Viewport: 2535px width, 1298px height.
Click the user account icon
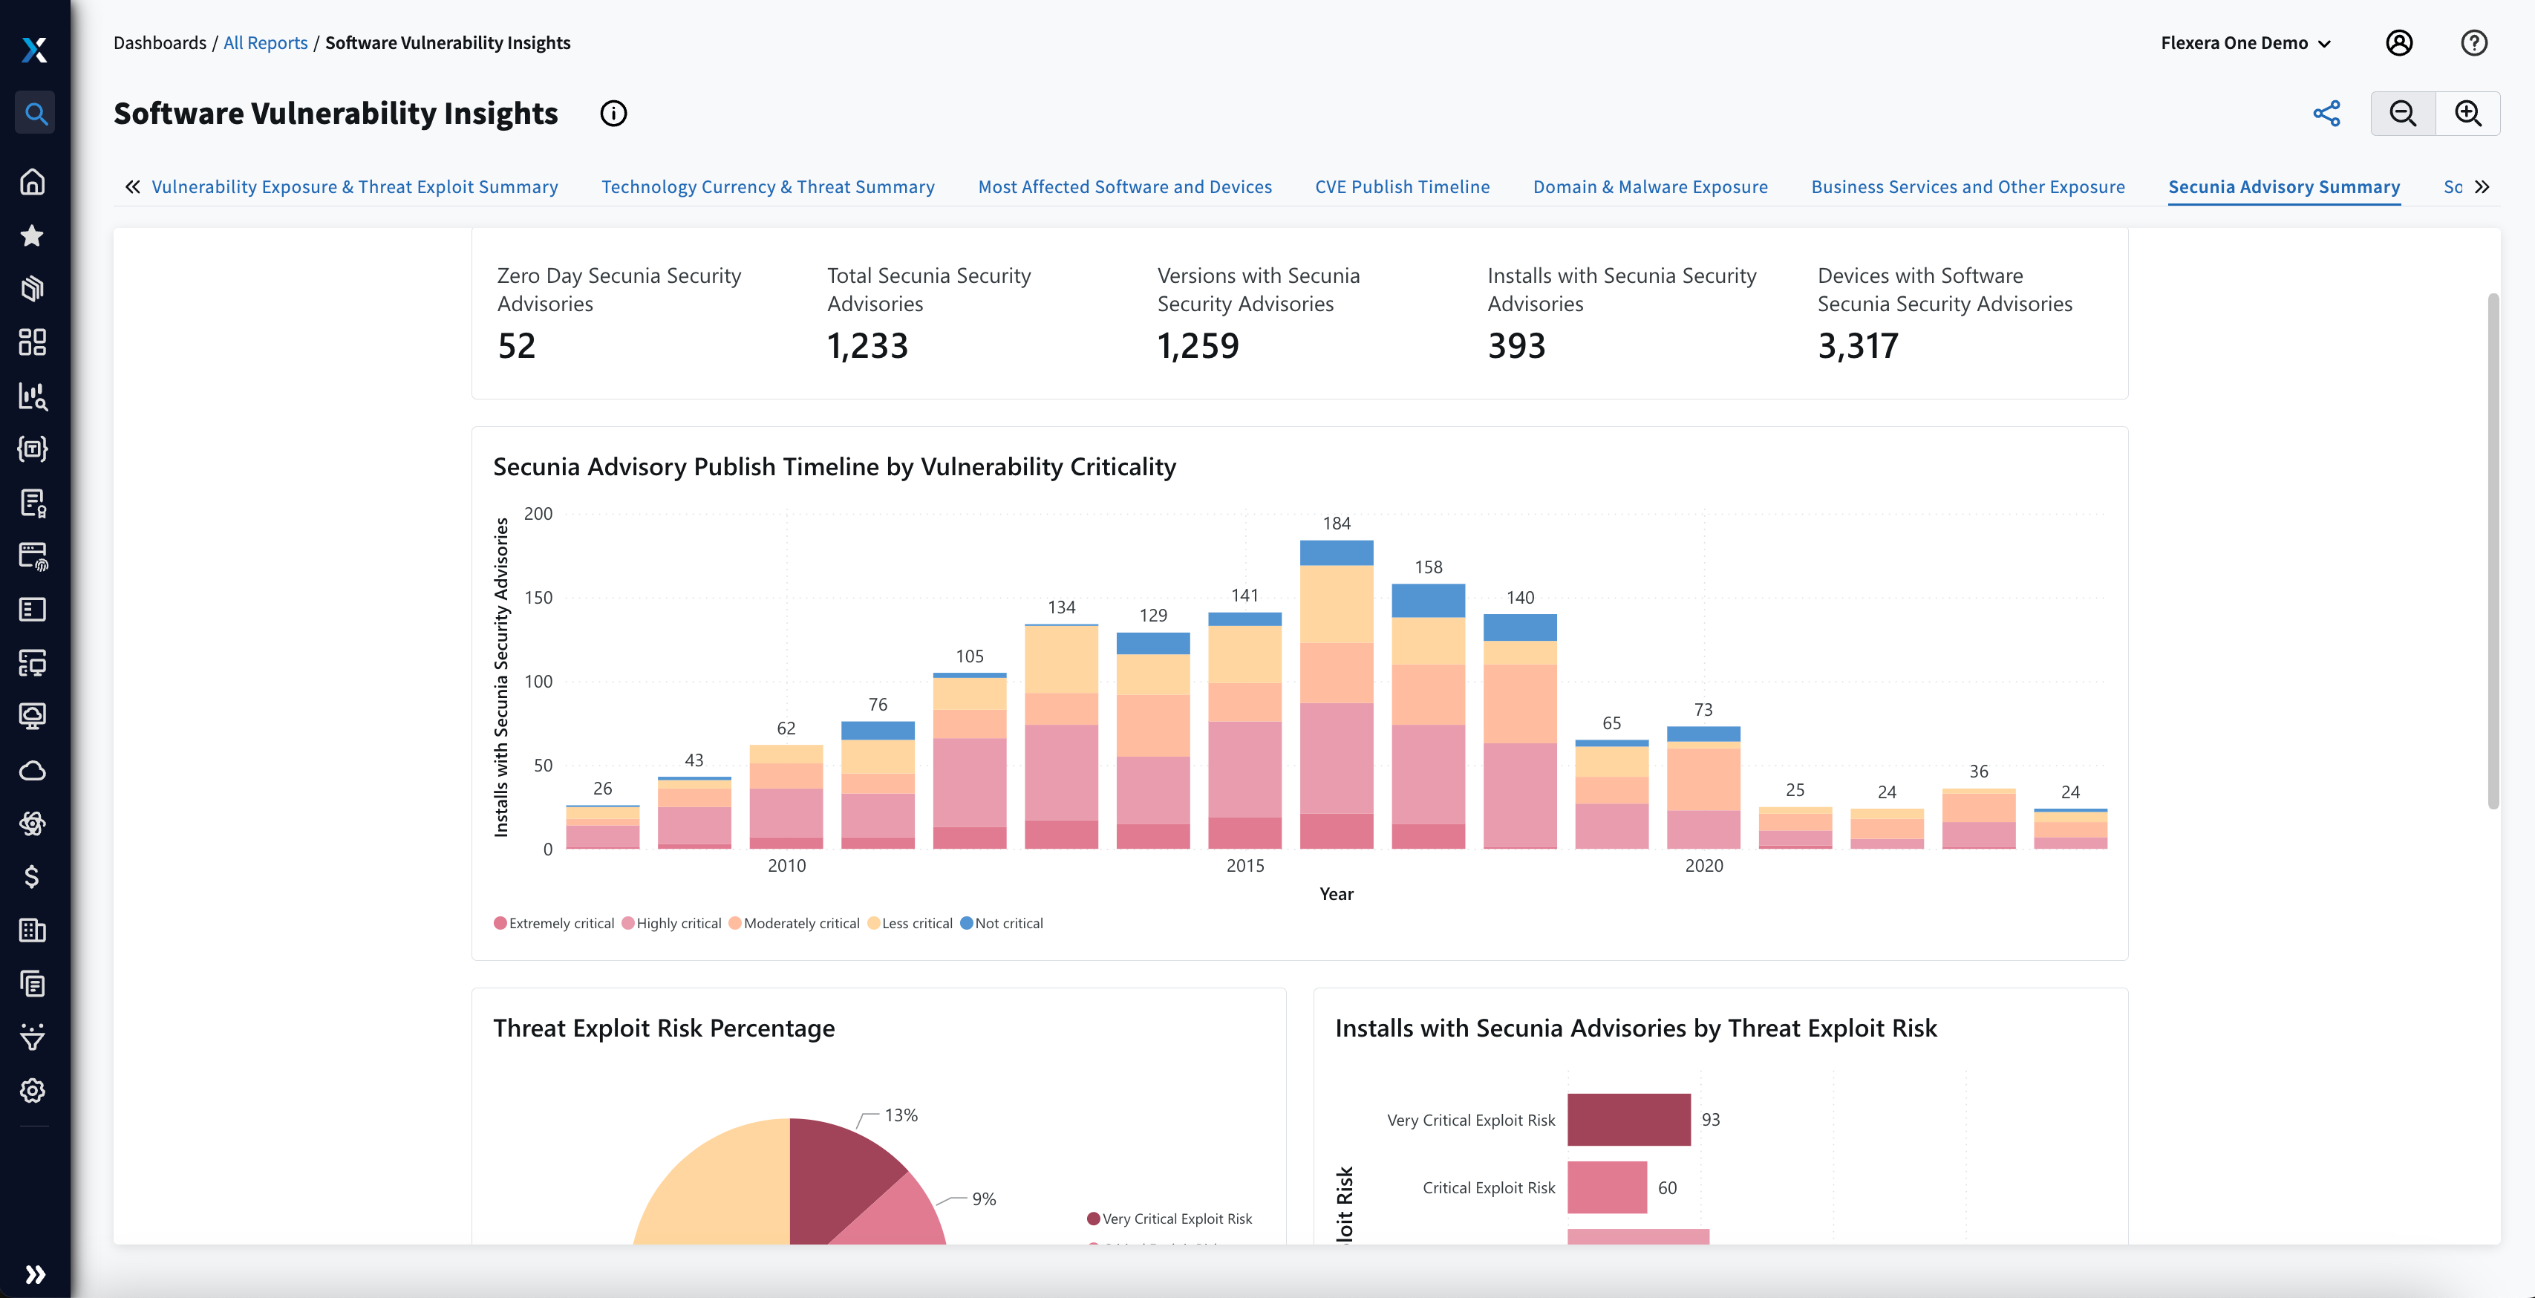click(2399, 42)
